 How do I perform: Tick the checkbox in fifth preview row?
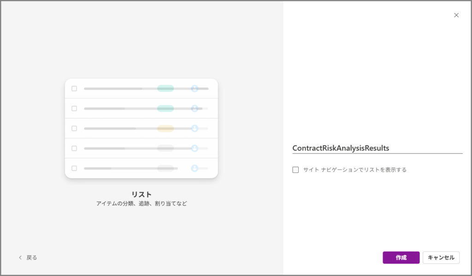pyautogui.click(x=74, y=168)
